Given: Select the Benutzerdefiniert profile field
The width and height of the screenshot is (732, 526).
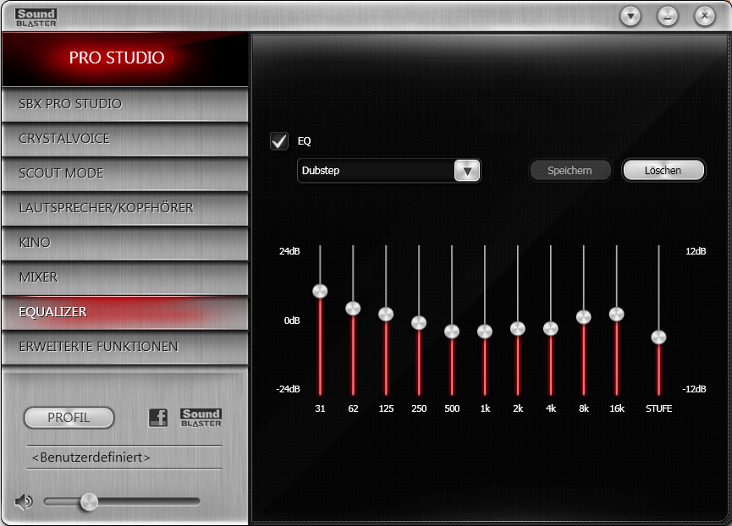Looking at the screenshot, I should 124,458.
